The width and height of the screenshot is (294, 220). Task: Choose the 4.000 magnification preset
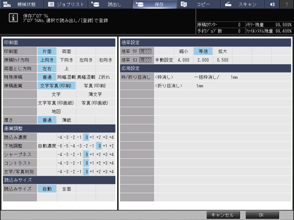tap(184, 60)
